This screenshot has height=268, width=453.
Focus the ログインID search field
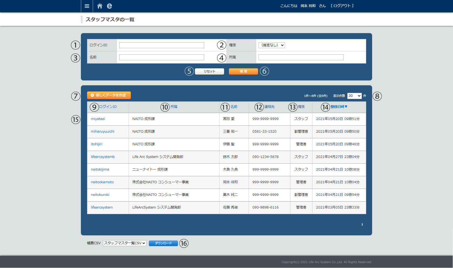pos(162,45)
